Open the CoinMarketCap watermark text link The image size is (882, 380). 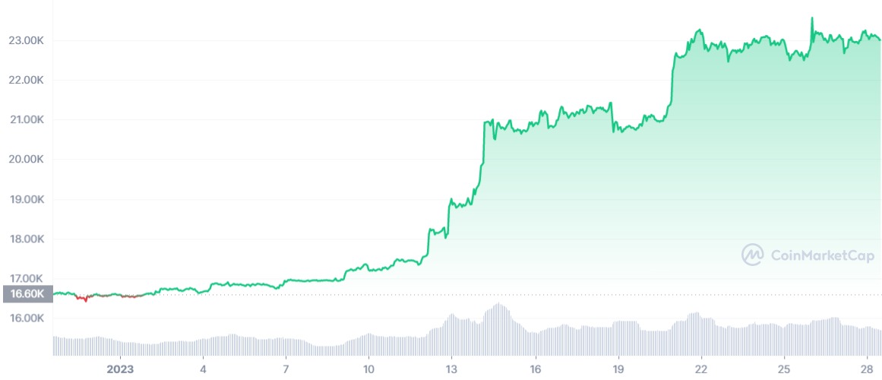click(x=822, y=256)
